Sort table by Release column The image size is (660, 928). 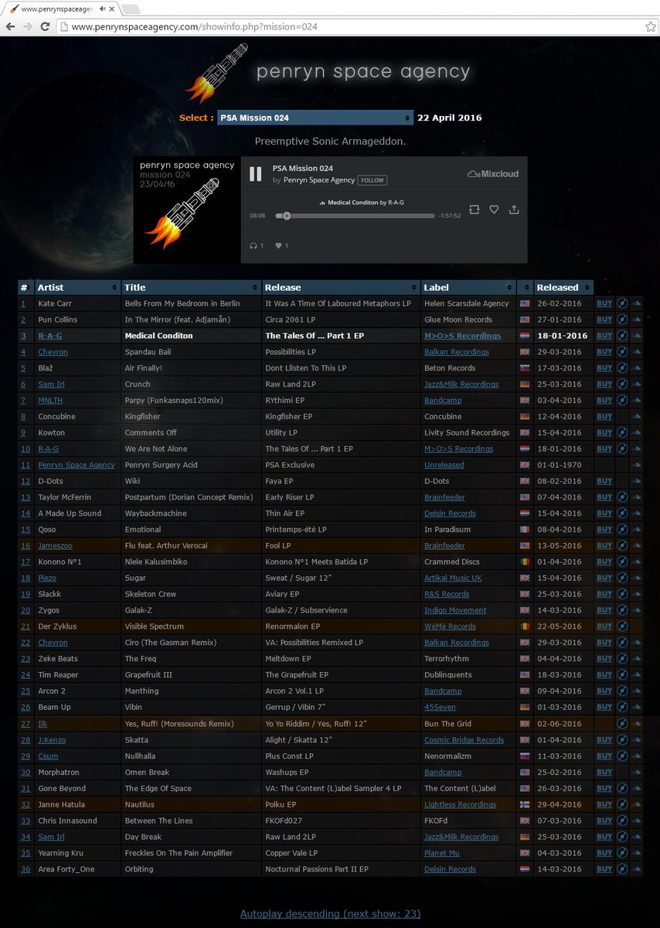(341, 287)
